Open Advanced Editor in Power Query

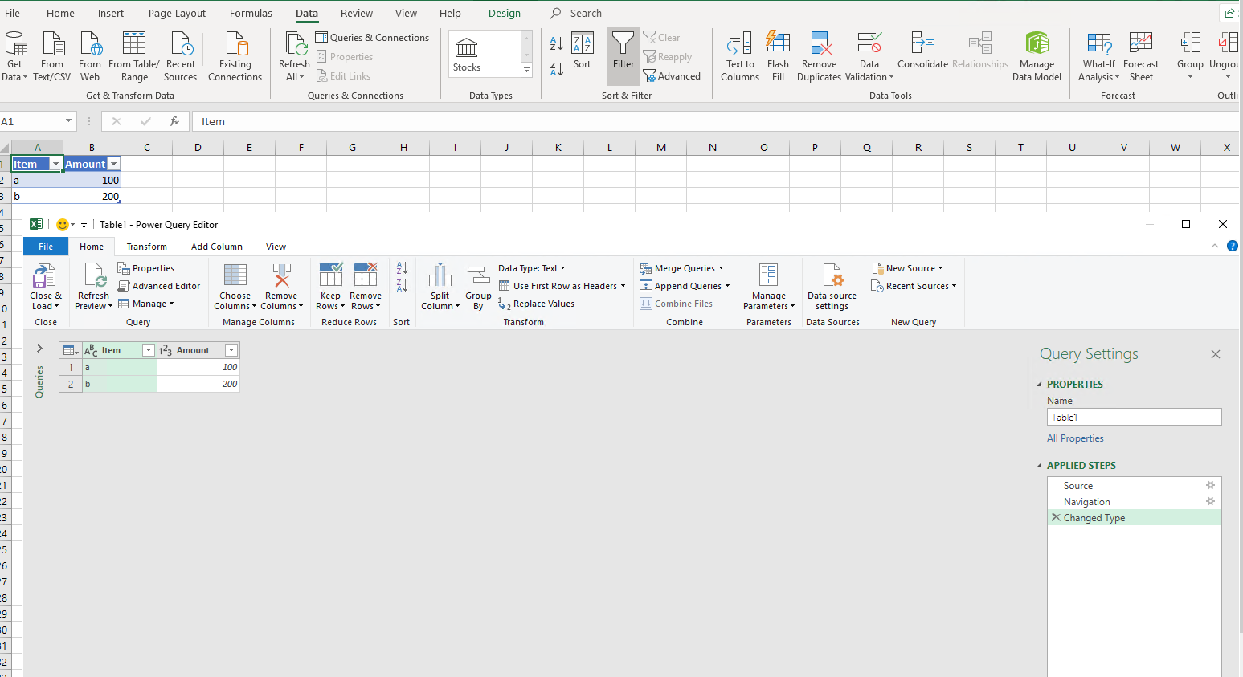coord(159,286)
